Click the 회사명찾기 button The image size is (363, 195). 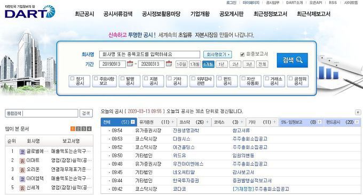click(x=217, y=54)
